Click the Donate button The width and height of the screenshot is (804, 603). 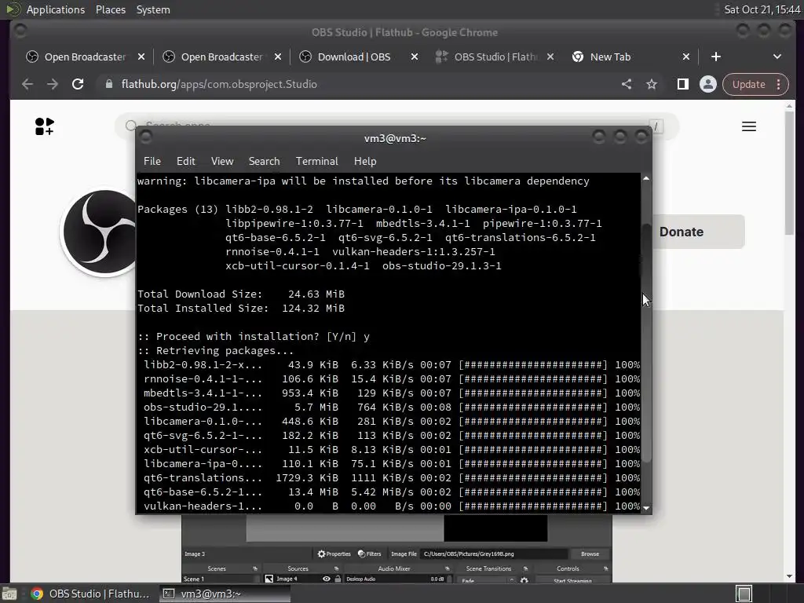tap(697, 232)
